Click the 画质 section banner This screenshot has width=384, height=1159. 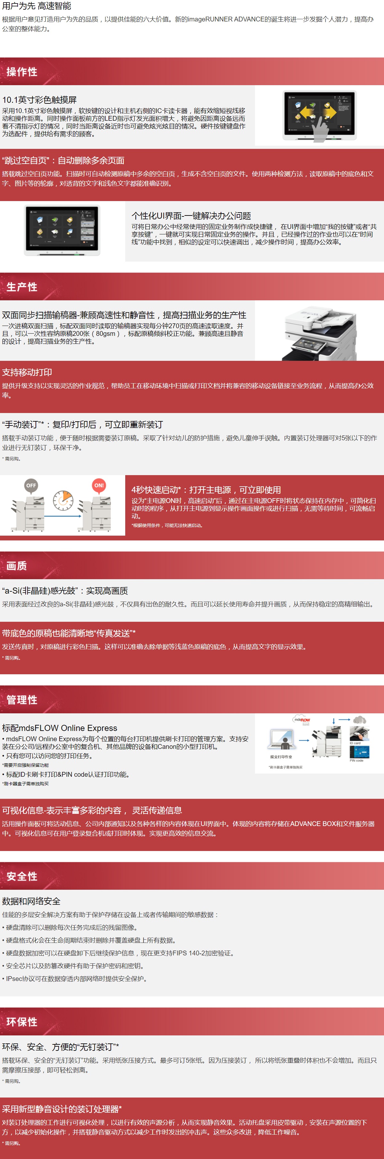click(x=192, y=565)
